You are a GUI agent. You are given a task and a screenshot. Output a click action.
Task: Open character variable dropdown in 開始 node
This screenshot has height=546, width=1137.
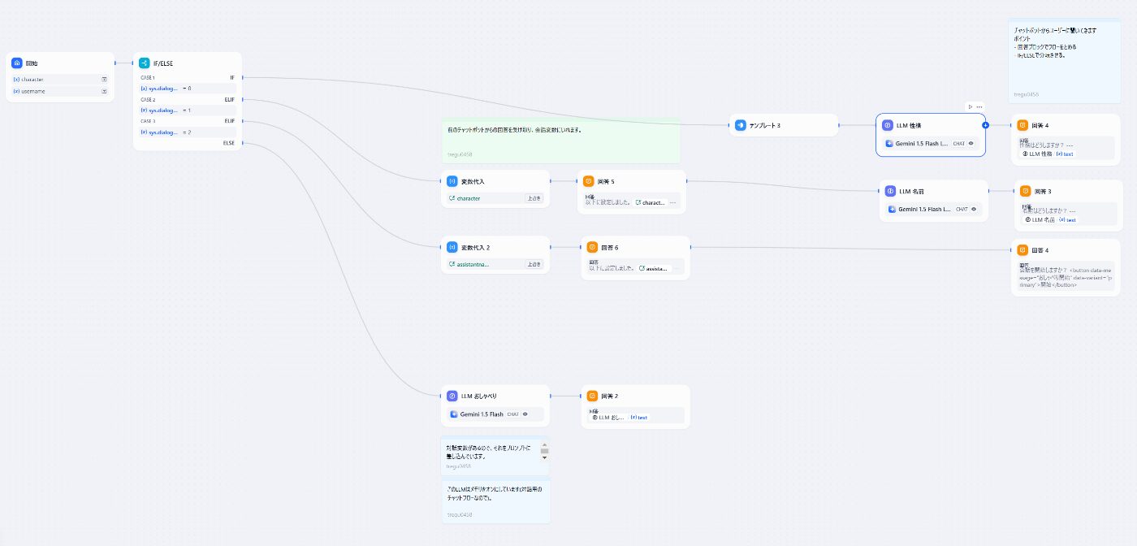(105, 79)
